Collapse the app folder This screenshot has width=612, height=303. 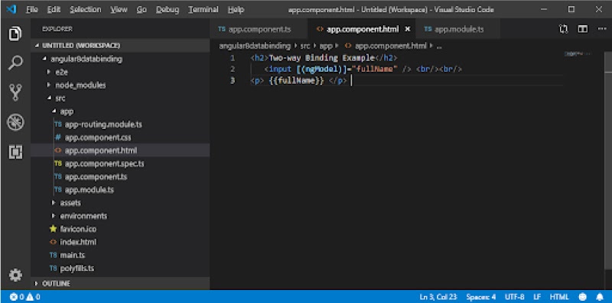54,111
